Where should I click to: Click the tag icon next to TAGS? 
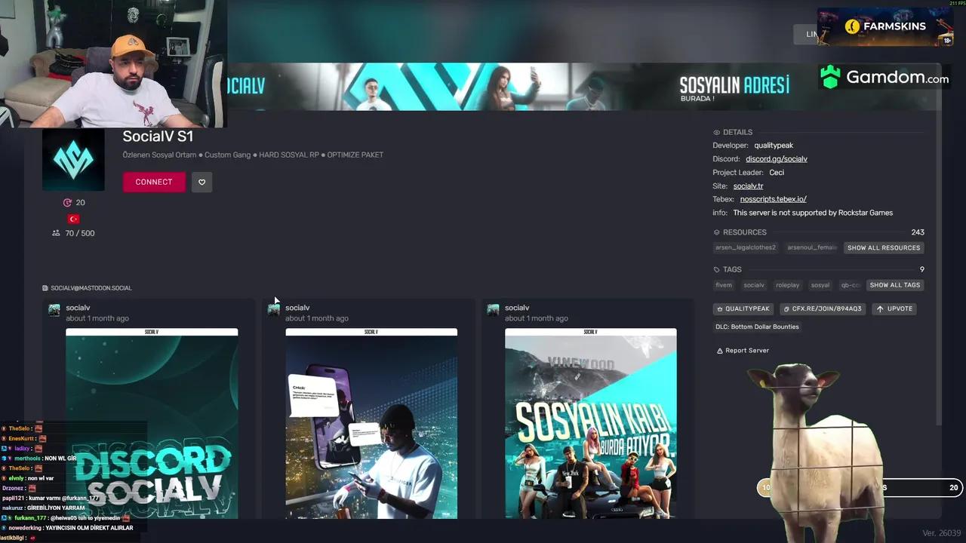717,269
